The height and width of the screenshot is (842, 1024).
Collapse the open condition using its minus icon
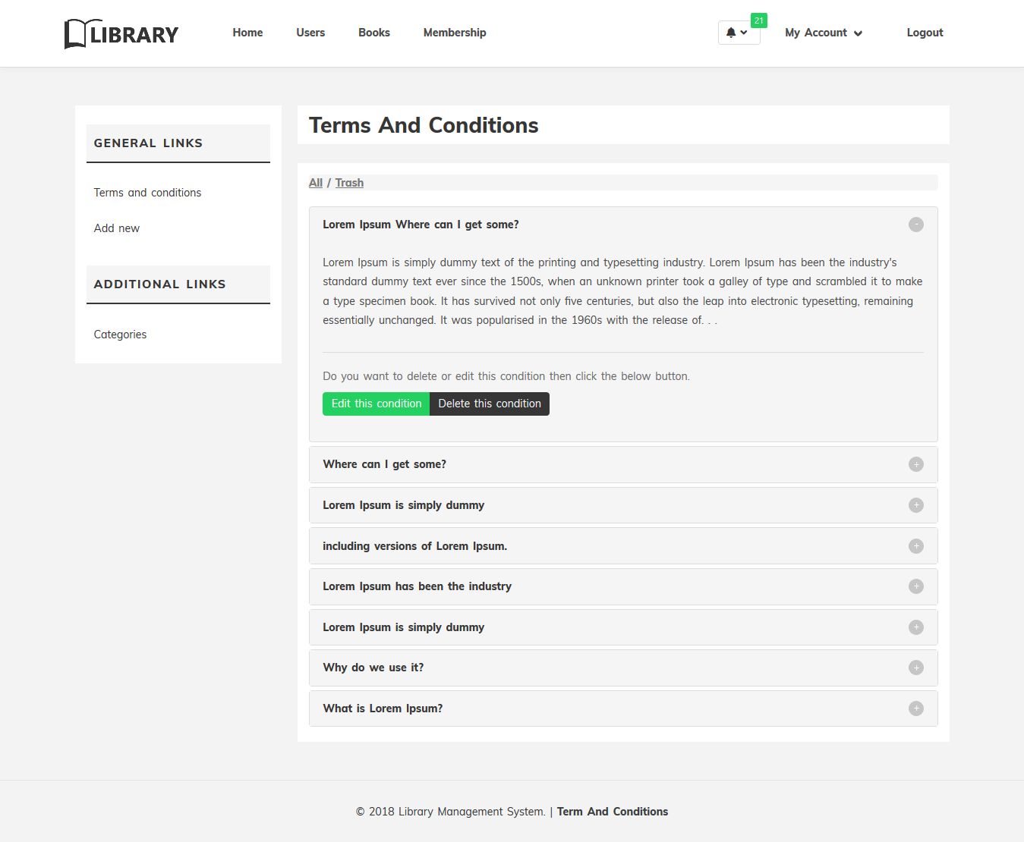tap(916, 225)
